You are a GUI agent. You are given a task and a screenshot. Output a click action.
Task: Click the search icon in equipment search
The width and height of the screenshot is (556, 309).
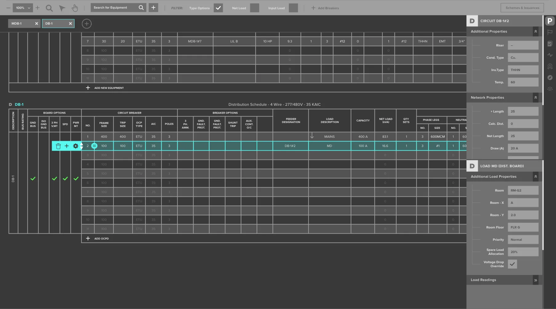[x=141, y=8]
